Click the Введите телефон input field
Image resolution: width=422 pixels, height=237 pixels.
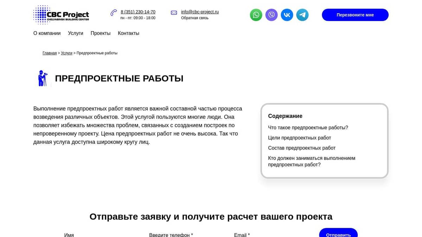click(171, 235)
